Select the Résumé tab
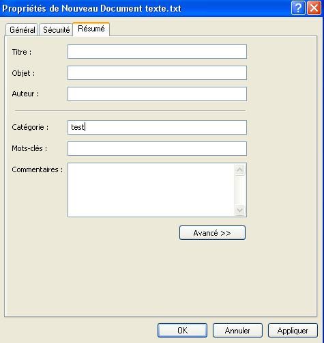 coord(91,29)
